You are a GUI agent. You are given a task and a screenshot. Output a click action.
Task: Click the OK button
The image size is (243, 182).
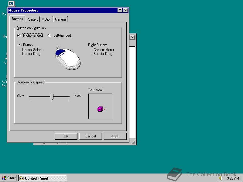coord(66,136)
